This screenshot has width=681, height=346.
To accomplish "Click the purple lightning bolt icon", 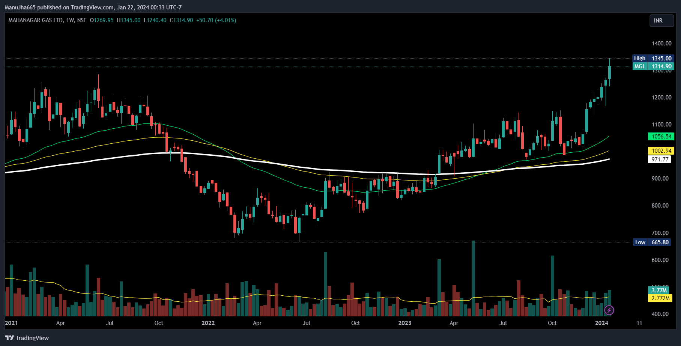I will pyautogui.click(x=609, y=310).
